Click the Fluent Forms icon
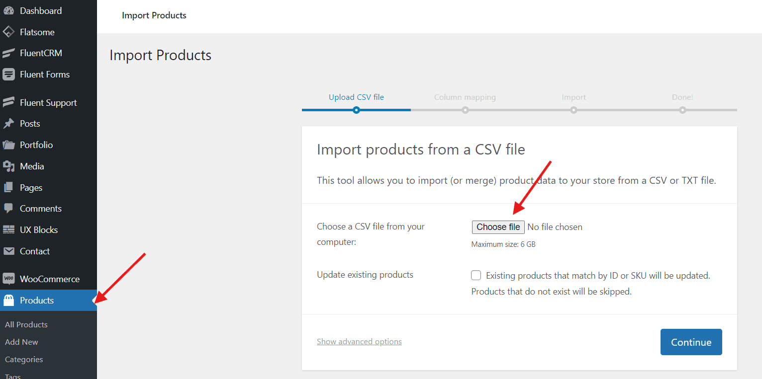The height and width of the screenshot is (379, 762). pyautogui.click(x=8, y=75)
